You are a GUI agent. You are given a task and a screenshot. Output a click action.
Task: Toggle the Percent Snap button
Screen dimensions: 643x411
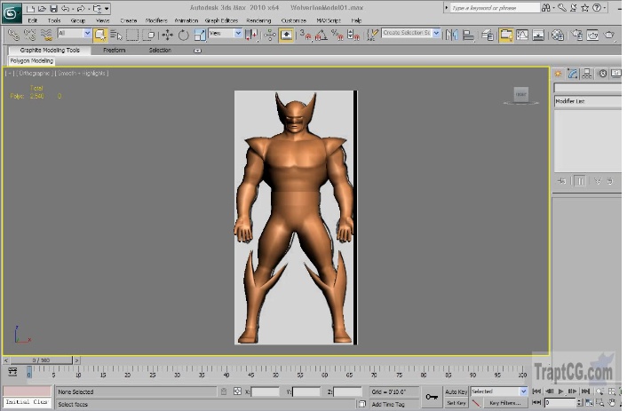[337, 35]
